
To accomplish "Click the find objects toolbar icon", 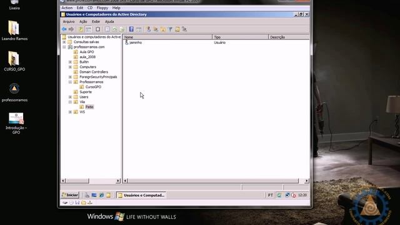I will click(x=177, y=29).
